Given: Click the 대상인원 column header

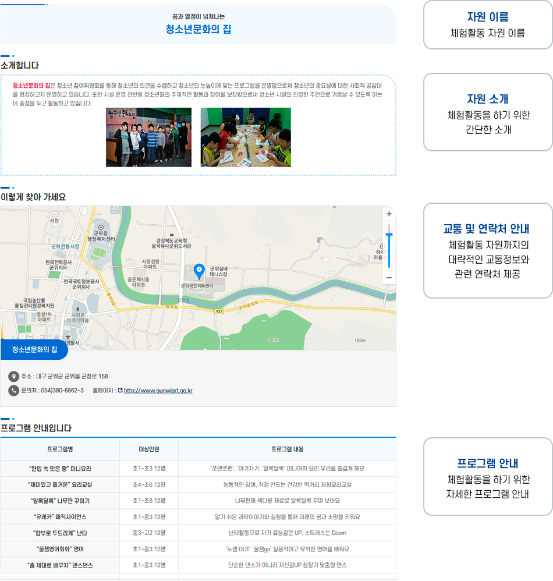Looking at the screenshot, I should (x=149, y=449).
